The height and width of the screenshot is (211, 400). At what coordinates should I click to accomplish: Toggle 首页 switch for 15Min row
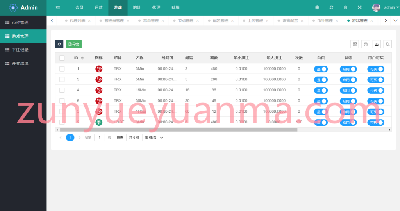point(321,91)
